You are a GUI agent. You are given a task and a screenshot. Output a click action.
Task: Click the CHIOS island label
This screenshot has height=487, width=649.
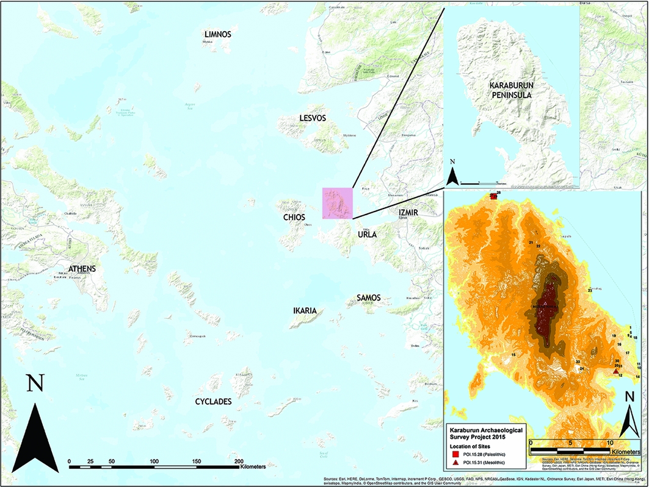click(x=294, y=217)
